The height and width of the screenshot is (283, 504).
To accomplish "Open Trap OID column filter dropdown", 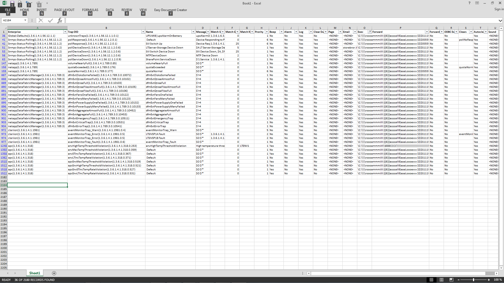I will 143,32.
